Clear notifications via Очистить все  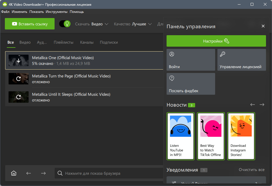click(x=251, y=170)
